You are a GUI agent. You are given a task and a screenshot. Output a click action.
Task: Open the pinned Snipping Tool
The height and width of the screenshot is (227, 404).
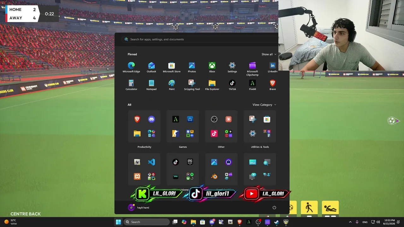[192, 85]
